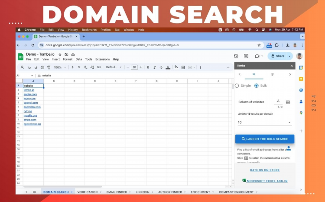Add a new sheet with plus button
This screenshot has height=202, width=325.
26,192
